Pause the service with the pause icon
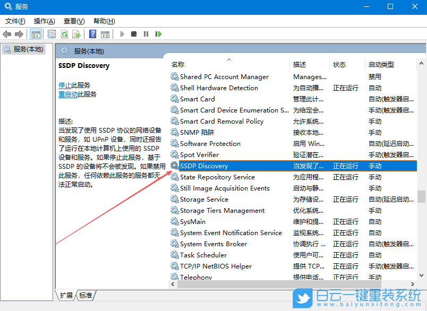Screen dimensions: 427x311 [x=146, y=33]
